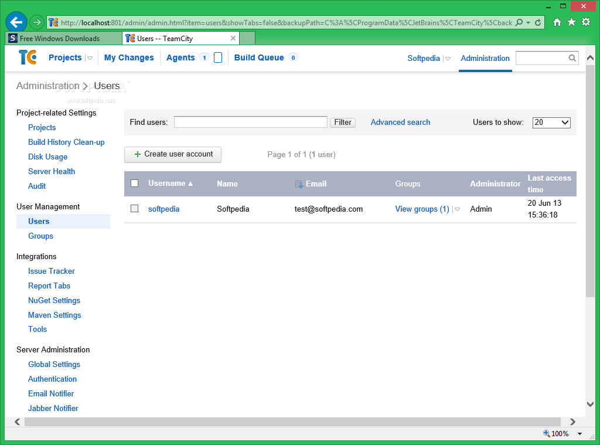Open Build History Clean-up settings
This screenshot has height=445, width=600.
tap(66, 142)
